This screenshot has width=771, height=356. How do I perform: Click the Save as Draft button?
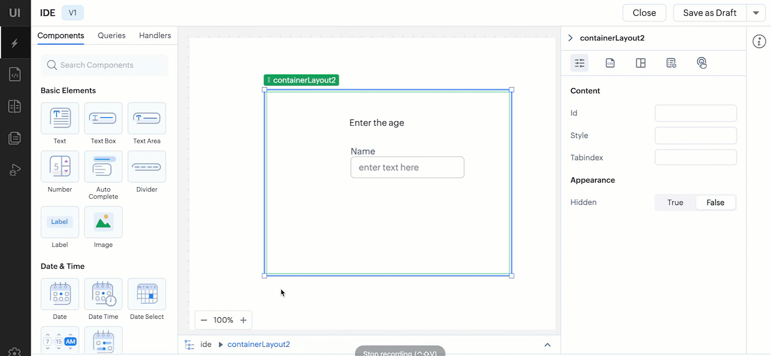[710, 13]
